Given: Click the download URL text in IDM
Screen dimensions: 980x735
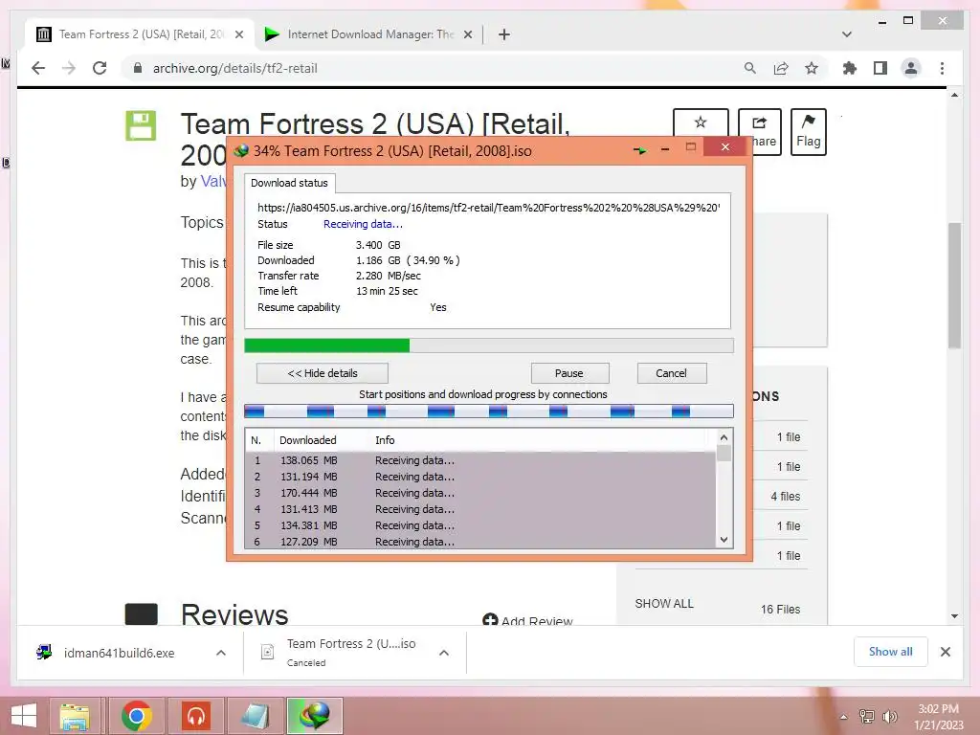Looking at the screenshot, I should point(489,208).
